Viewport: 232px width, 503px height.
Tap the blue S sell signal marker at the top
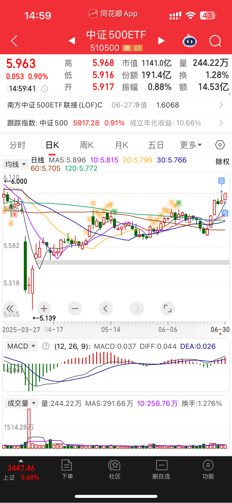pos(221,181)
